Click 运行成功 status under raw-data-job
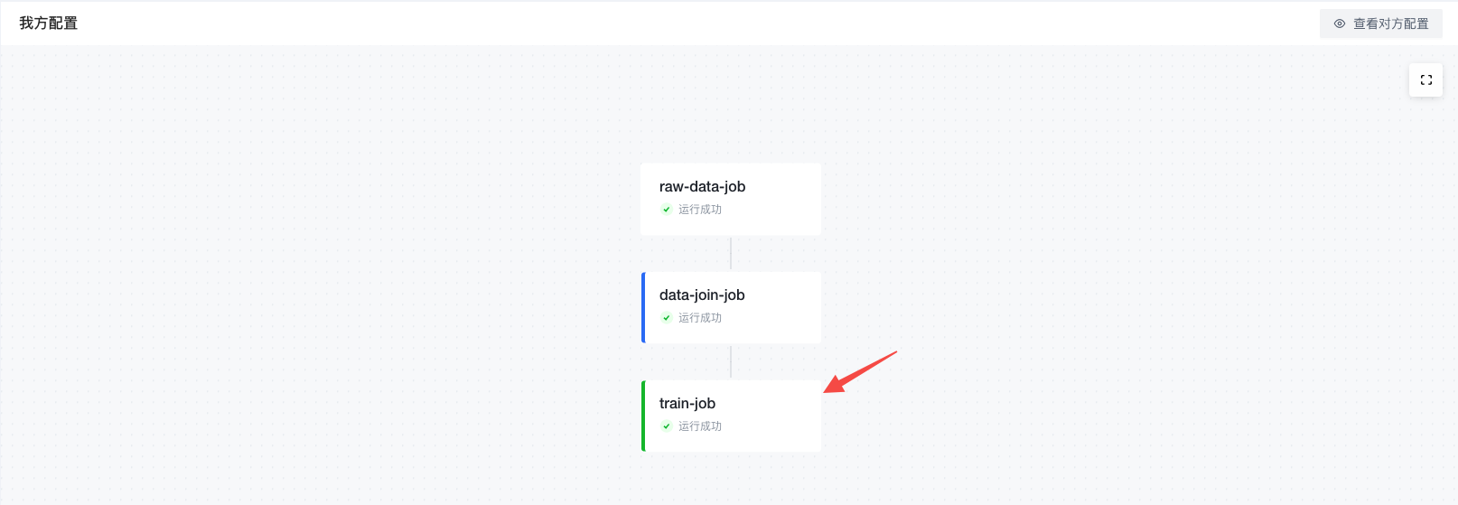Viewport: 1458px width, 505px height. click(x=700, y=210)
